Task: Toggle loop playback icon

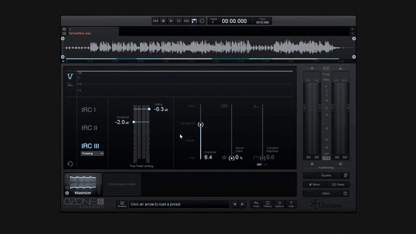Action: coord(202,21)
